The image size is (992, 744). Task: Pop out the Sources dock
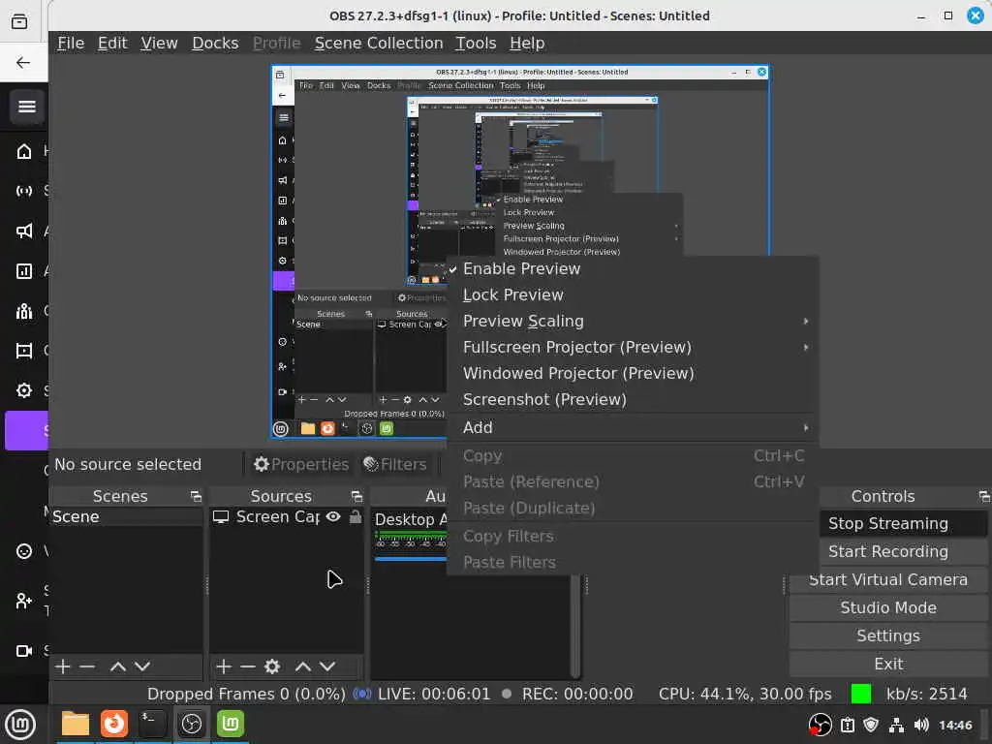pyautogui.click(x=356, y=497)
